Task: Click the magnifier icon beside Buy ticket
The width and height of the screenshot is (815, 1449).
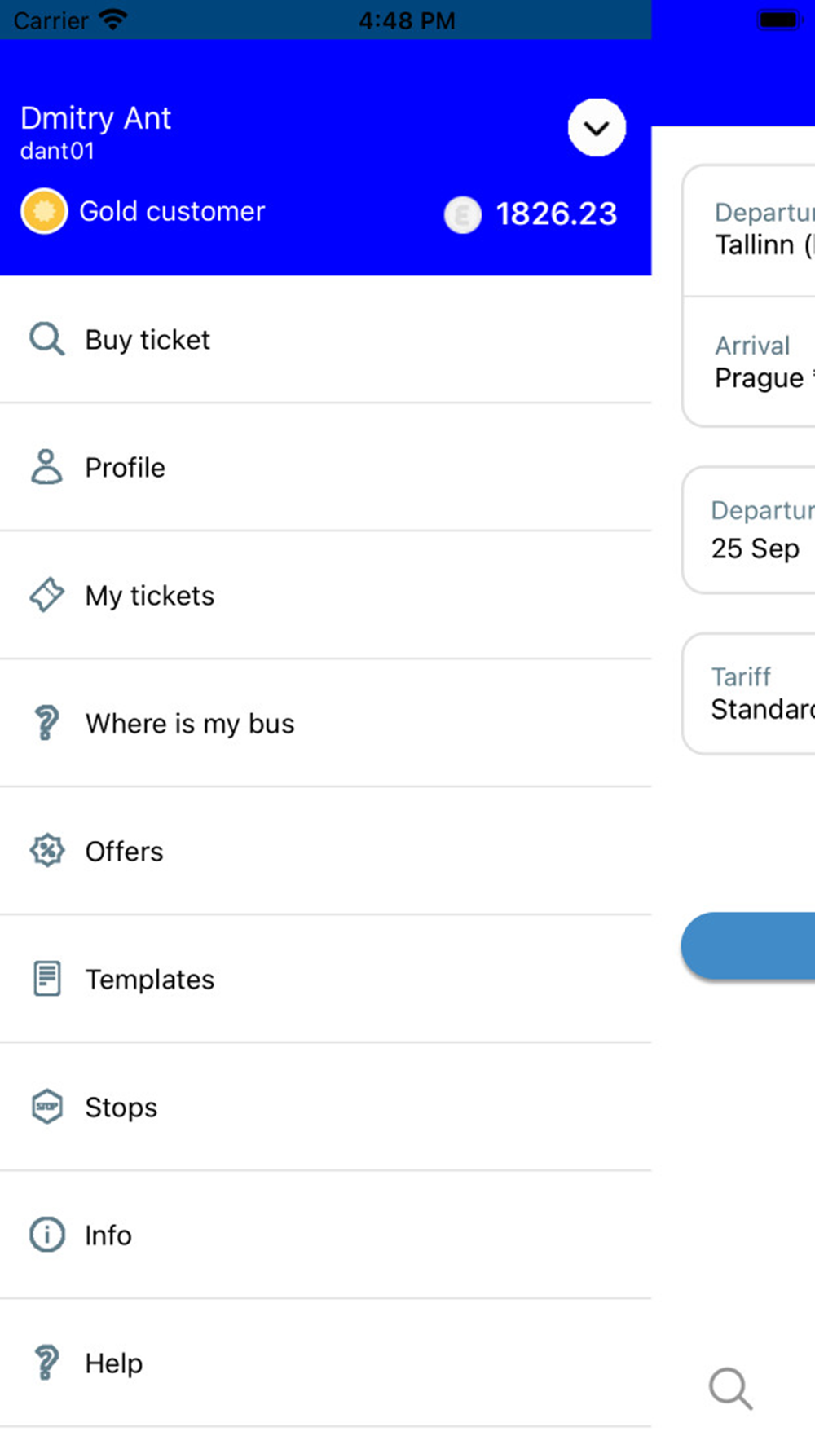Action: (x=46, y=339)
